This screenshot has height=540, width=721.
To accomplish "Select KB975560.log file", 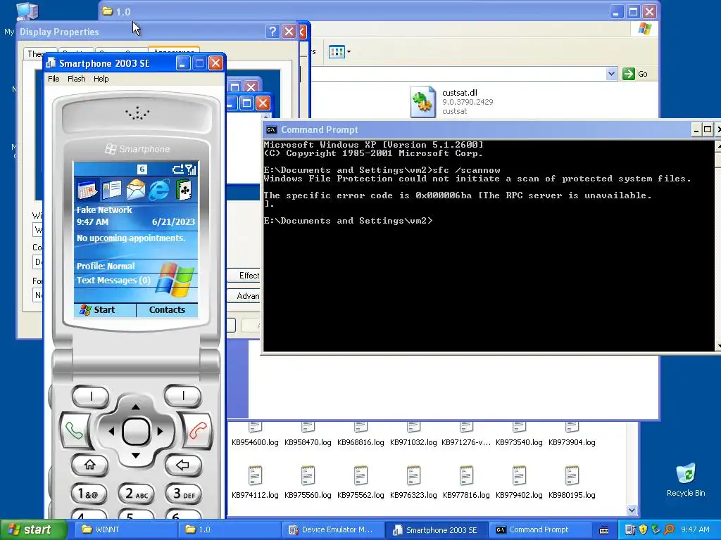I will pos(308,482).
